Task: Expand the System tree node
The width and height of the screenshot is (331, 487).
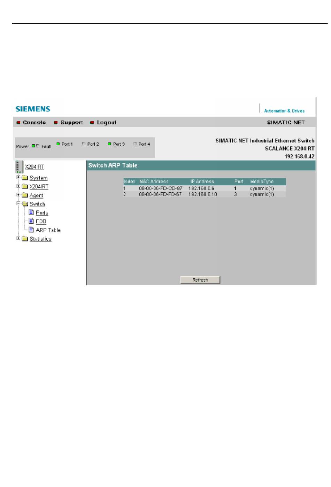Action: click(x=18, y=177)
